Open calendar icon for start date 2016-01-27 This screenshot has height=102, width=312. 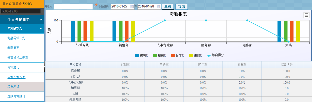[x=132, y=6]
